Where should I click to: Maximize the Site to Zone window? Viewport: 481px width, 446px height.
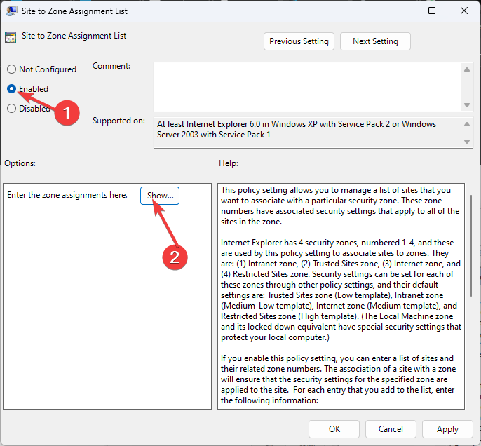[432, 11]
